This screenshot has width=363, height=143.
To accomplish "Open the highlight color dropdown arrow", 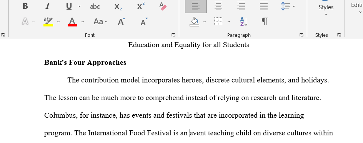I will [58, 22].
